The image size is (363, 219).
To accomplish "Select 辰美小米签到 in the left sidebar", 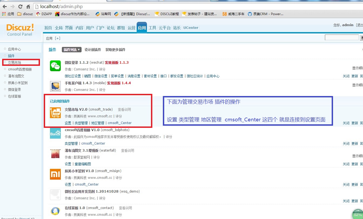I will pyautogui.click(x=18, y=83).
